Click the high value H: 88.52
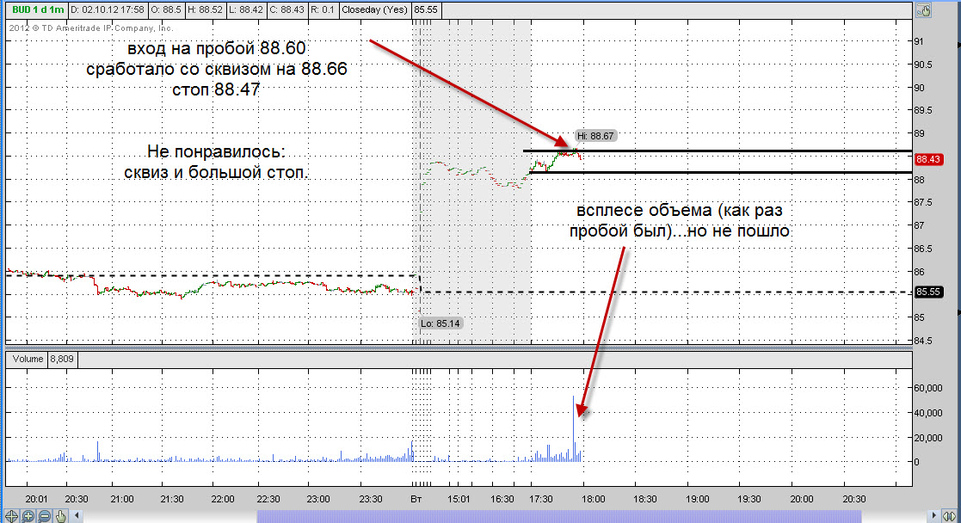The image size is (961, 523). (x=206, y=9)
